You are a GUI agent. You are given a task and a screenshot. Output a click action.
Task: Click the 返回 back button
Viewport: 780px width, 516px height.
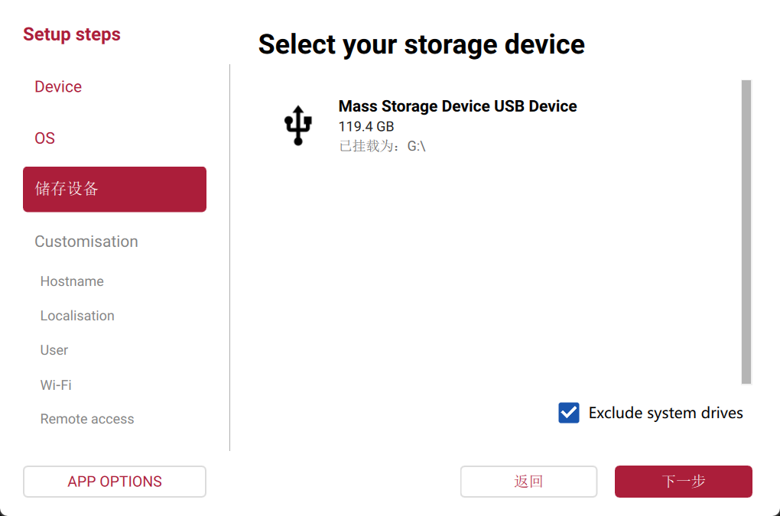[x=528, y=482]
